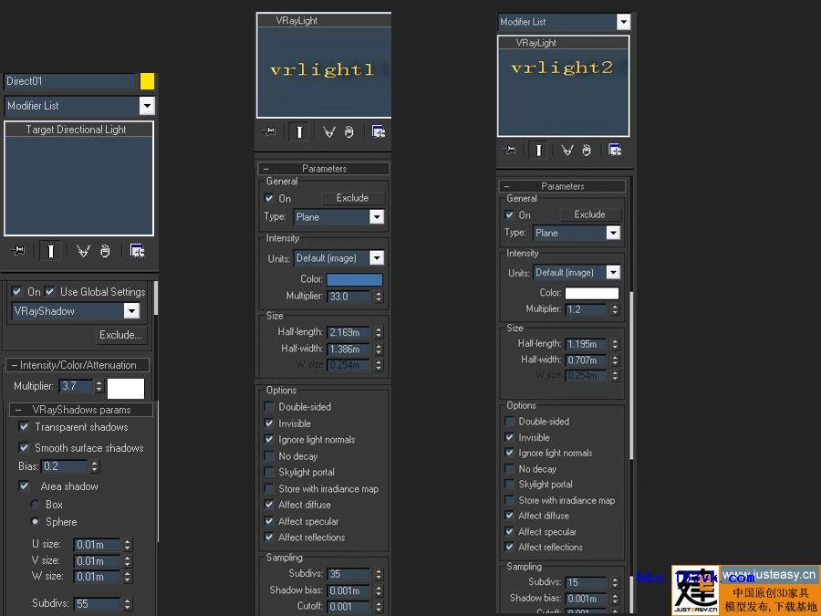Toggle Smooth surface shadows checkbox
821x616 pixels.
pyautogui.click(x=24, y=447)
